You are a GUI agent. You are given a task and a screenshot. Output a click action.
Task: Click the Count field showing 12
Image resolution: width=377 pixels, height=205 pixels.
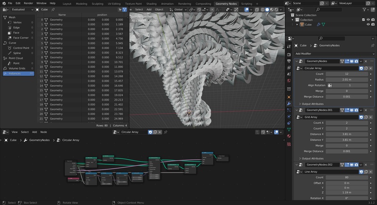coord(346,74)
